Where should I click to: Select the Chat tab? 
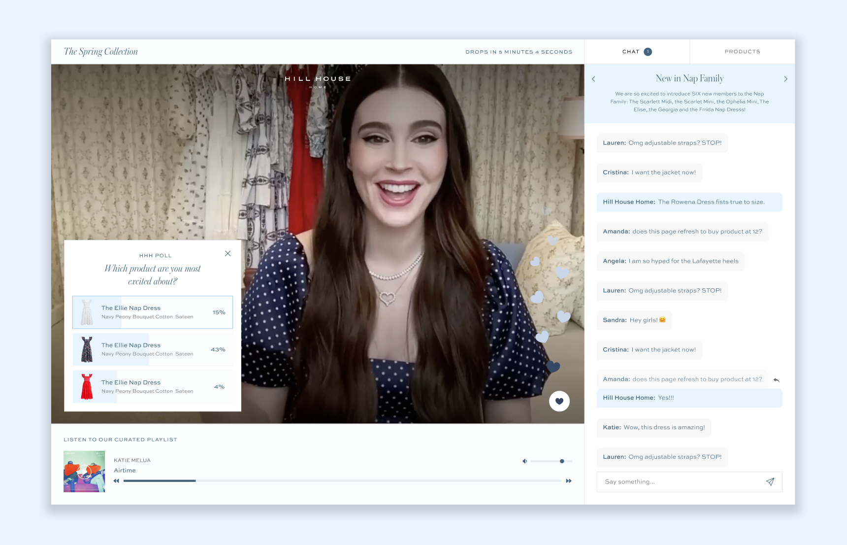(x=630, y=52)
